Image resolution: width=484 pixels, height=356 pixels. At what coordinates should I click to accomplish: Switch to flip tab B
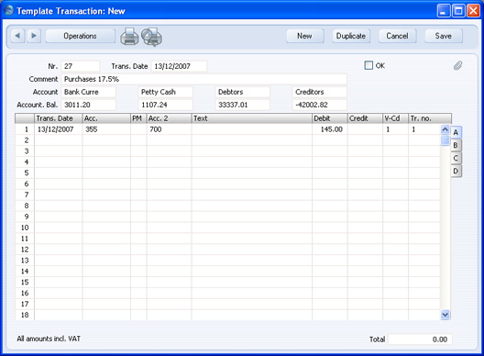click(x=456, y=145)
